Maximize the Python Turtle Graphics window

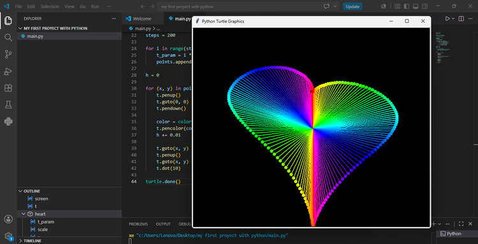[407, 21]
